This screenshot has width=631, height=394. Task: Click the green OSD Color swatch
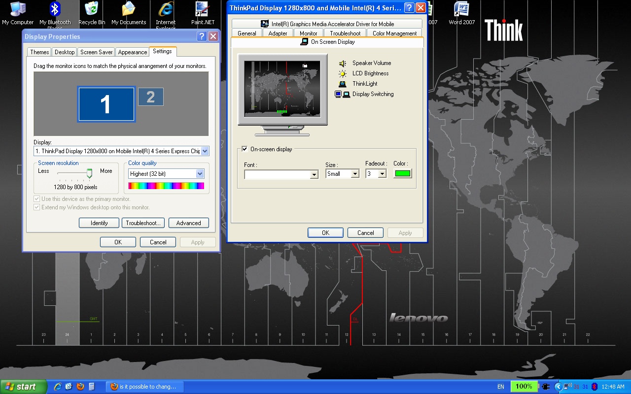pyautogui.click(x=403, y=173)
